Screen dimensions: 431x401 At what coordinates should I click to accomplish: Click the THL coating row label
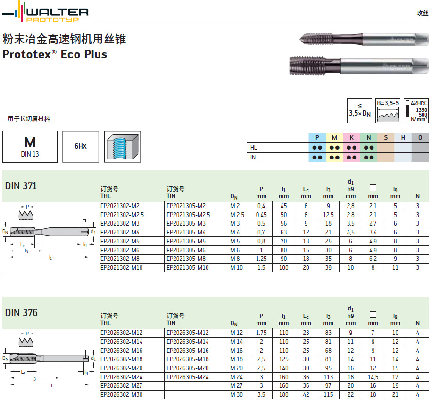pos(252,147)
